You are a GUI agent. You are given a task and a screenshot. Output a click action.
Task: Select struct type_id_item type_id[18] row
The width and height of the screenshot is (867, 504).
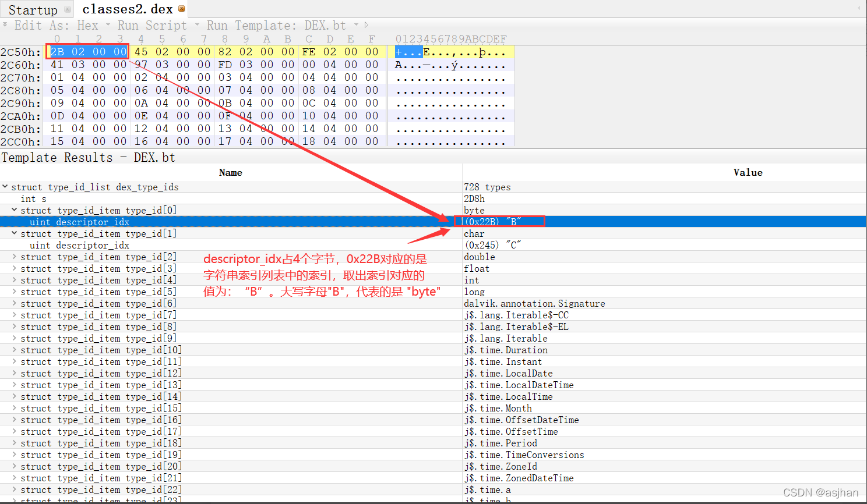433,443
